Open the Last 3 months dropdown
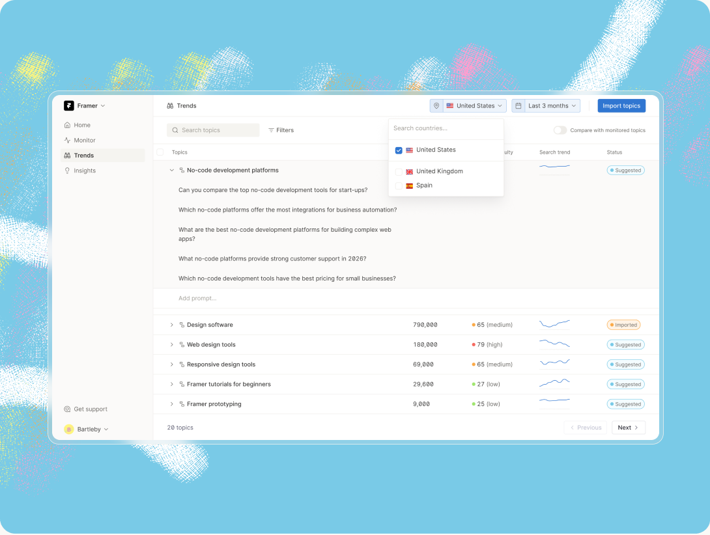Image resolution: width=710 pixels, height=535 pixels. coord(552,106)
